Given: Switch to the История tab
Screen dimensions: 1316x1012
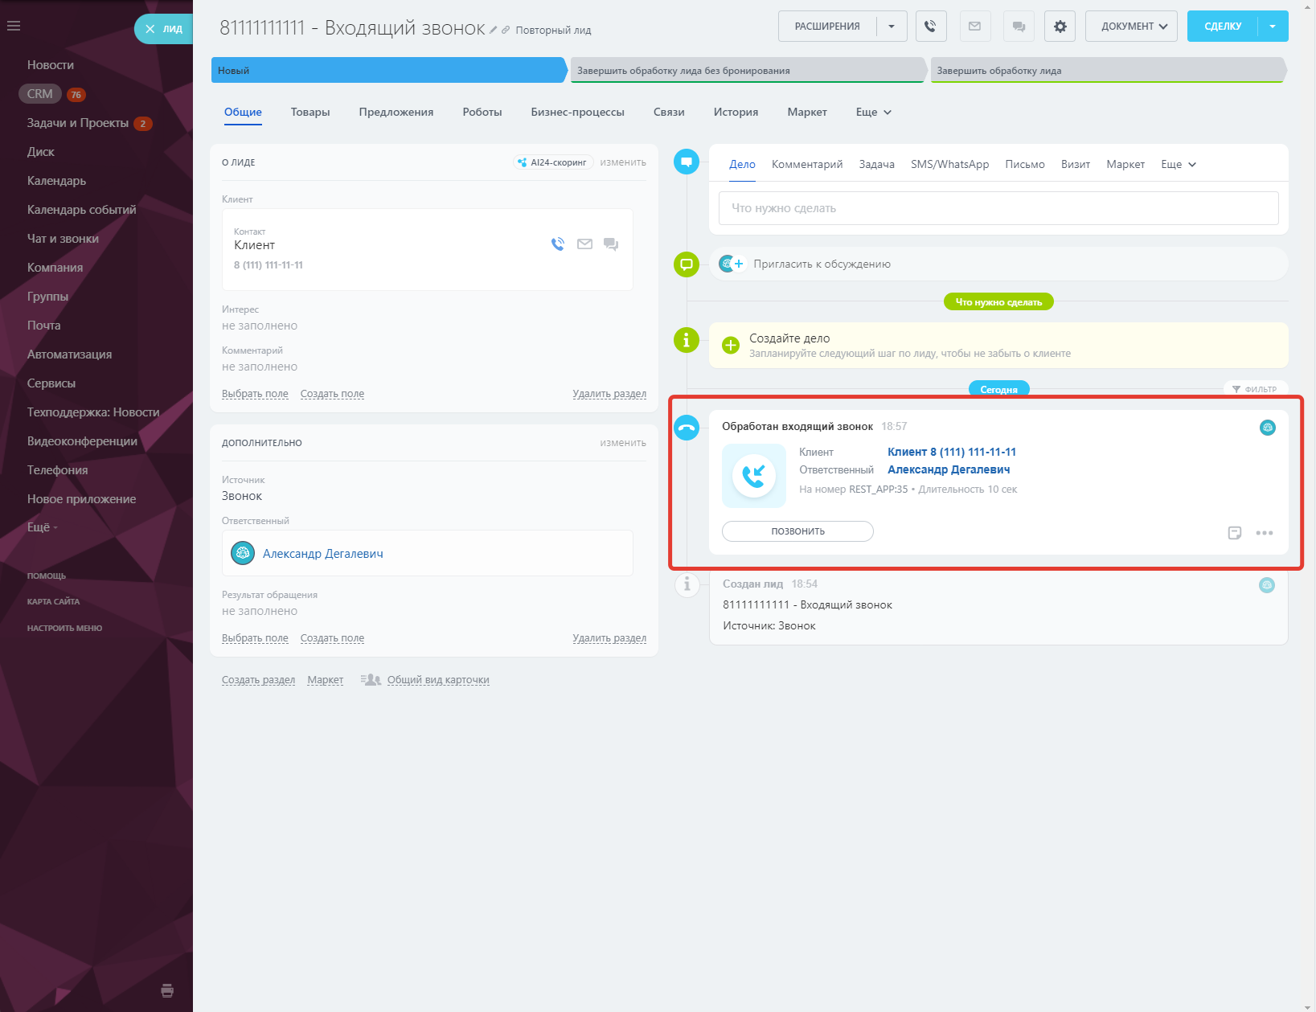Looking at the screenshot, I should click(x=736, y=113).
